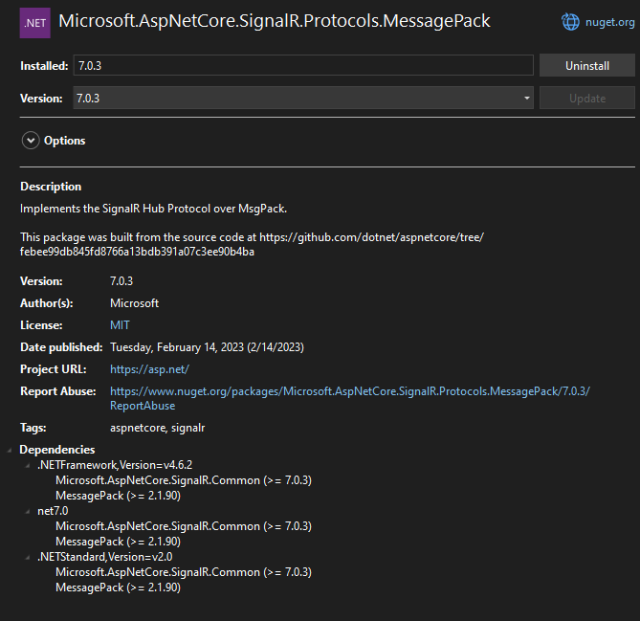Click text 'Implements the SignalR Hub Protocol over MsgPack.'

pos(153,209)
